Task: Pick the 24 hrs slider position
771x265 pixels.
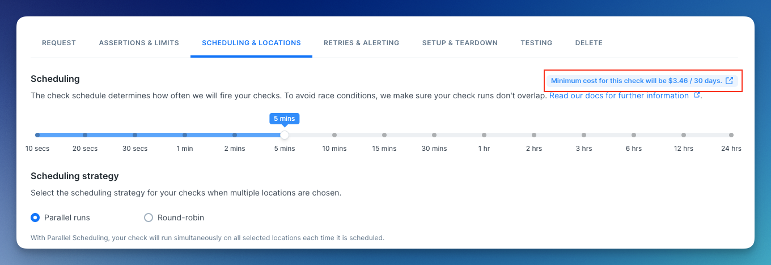Action: point(731,135)
